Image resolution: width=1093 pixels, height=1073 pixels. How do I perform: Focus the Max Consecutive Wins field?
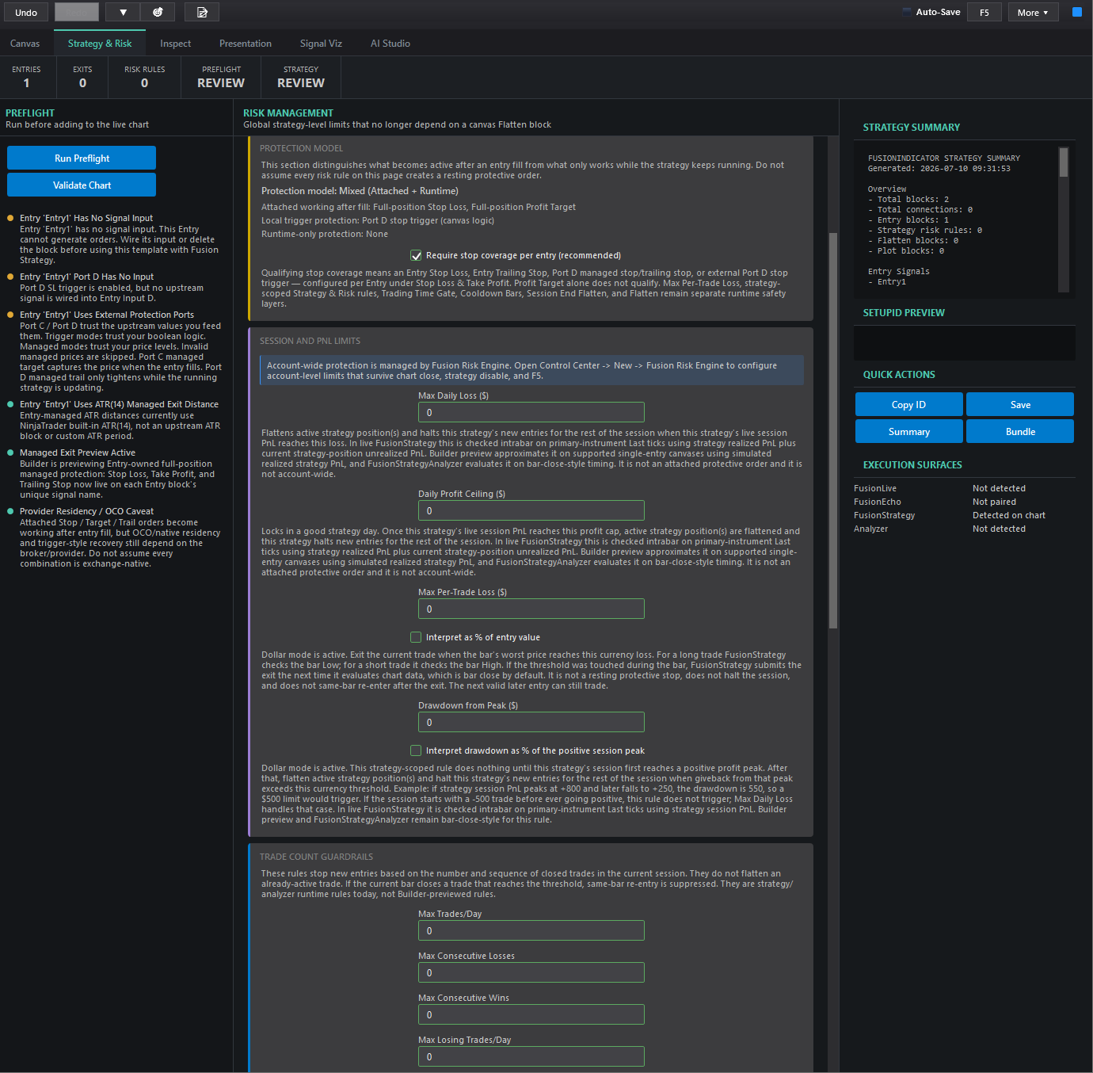531,1014
